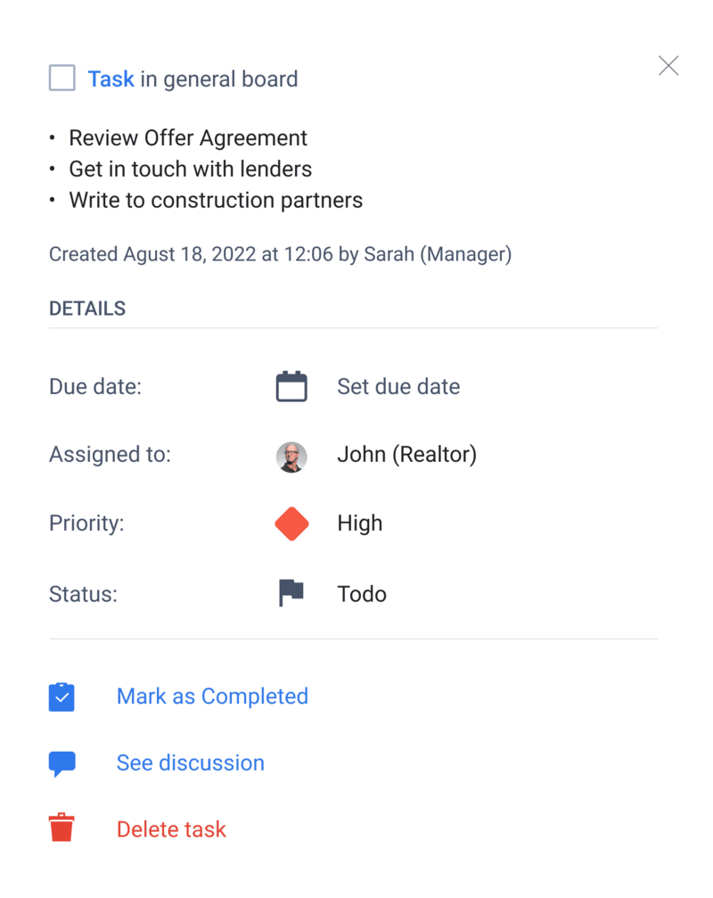Select assignee John (Realtor)
The image size is (713, 898).
[406, 454]
